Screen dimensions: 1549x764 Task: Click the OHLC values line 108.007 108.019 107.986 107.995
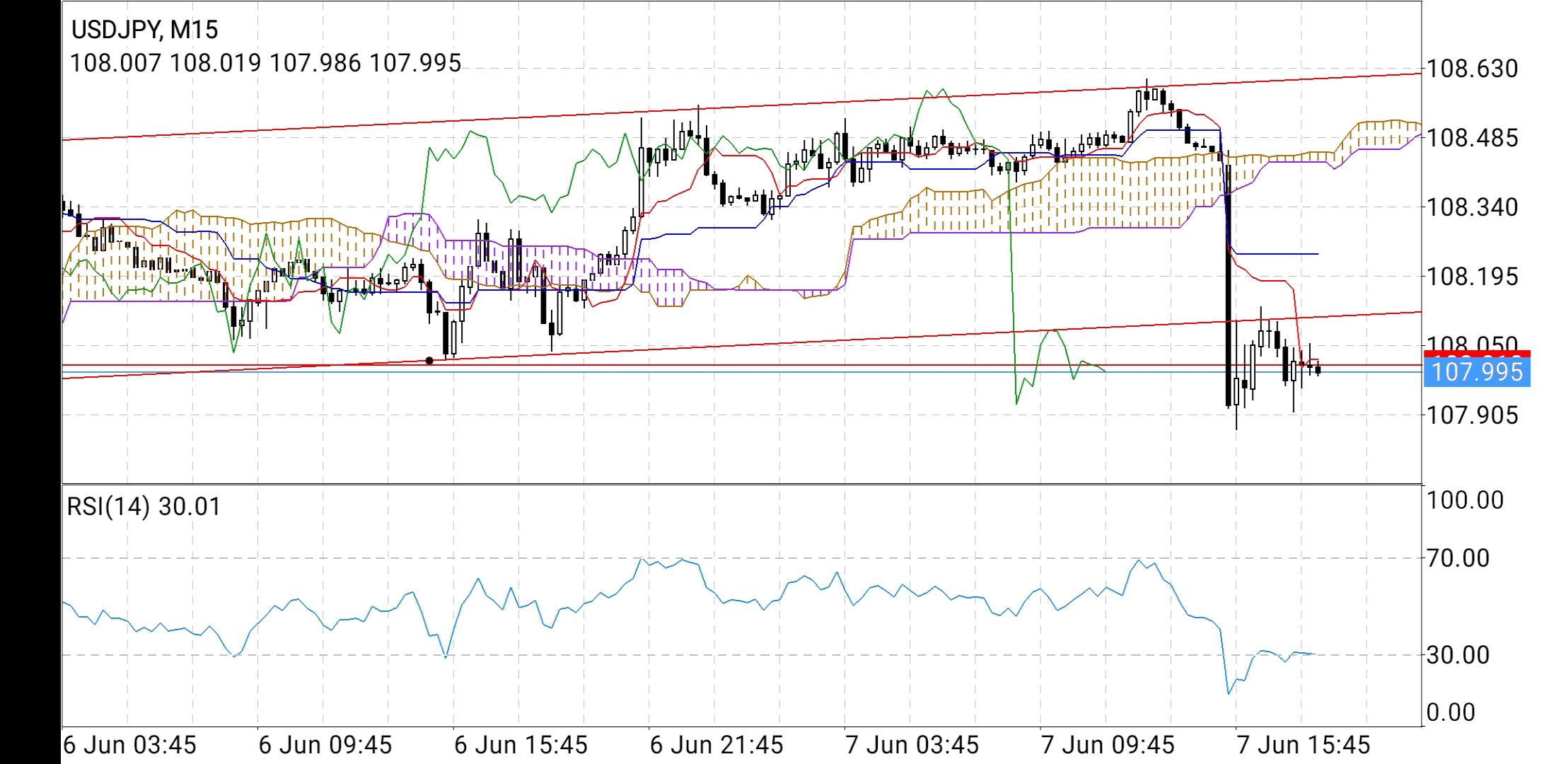coord(265,63)
